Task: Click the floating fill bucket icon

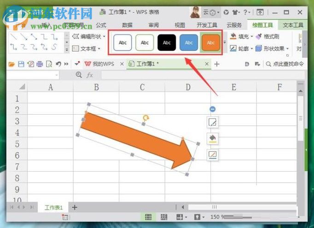Action: click(x=212, y=138)
